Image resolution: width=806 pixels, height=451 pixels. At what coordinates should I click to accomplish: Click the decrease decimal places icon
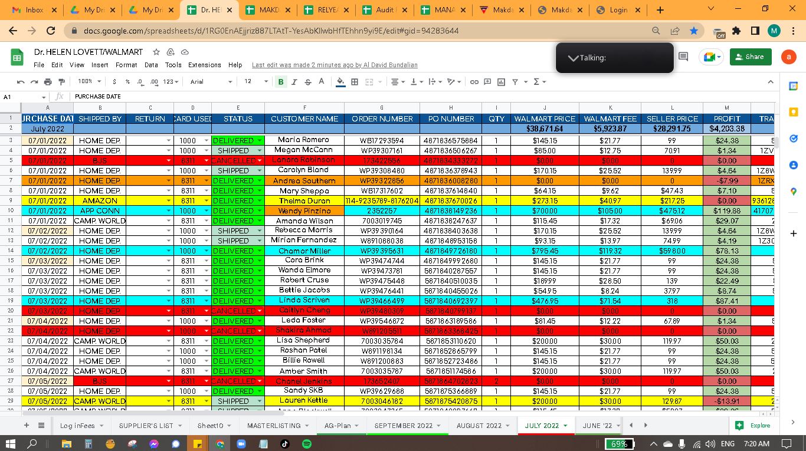coord(140,82)
